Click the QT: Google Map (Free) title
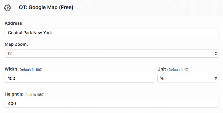Screen dimensions: 223x113 (x=46, y=7)
